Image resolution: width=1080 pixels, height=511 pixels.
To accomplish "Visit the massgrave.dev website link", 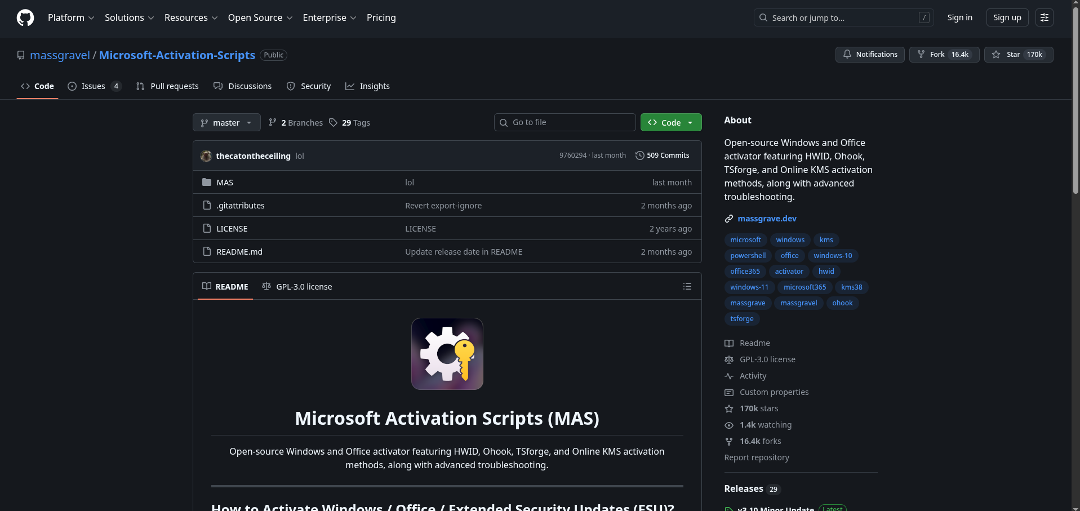I will click(766, 219).
